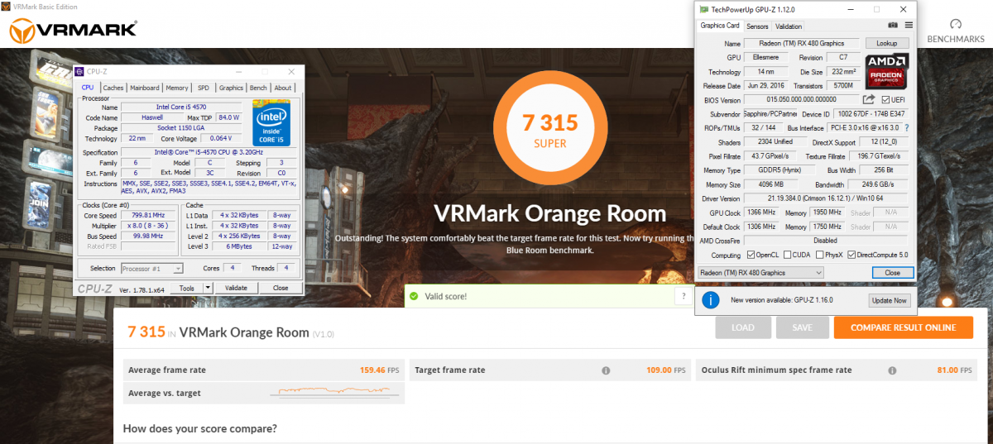The height and width of the screenshot is (444, 993).
Task: Click the GPU-Z BIOS share/export icon
Action: point(869,99)
